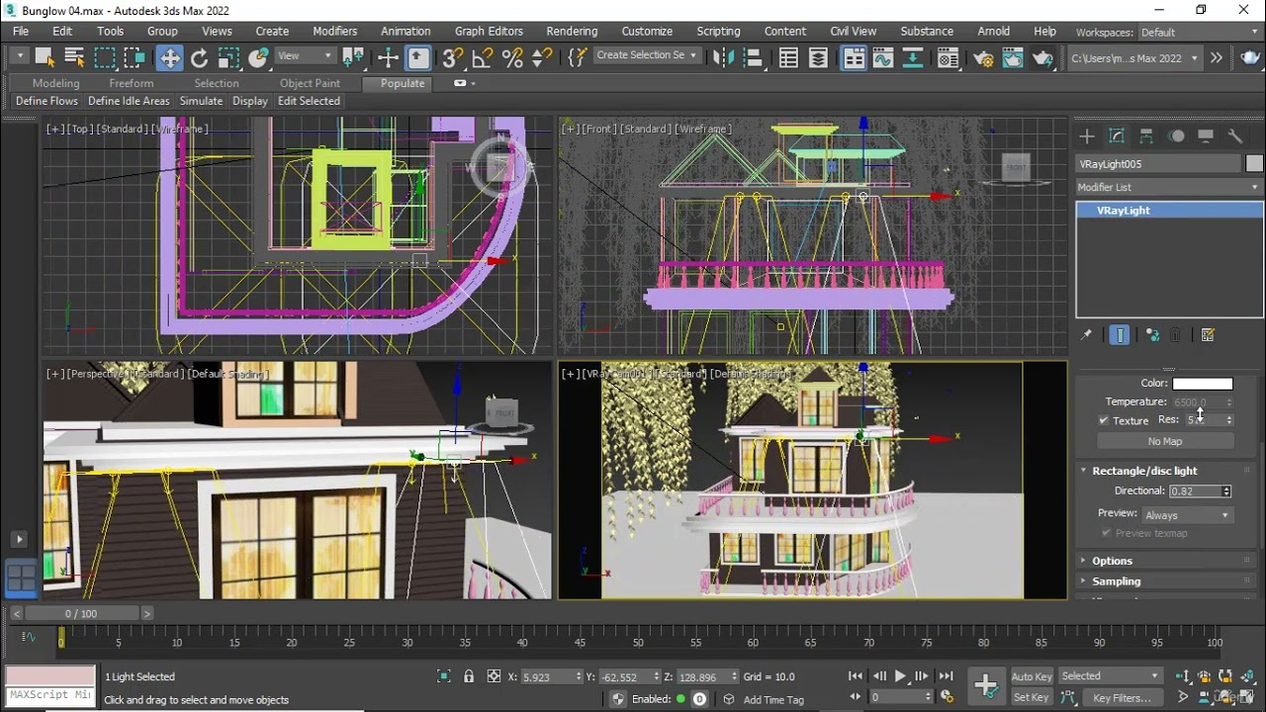Choose the Select Object tool

point(45,57)
